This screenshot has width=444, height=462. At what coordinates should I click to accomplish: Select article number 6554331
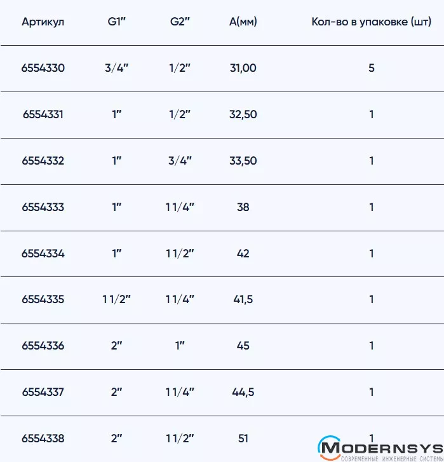(x=43, y=114)
